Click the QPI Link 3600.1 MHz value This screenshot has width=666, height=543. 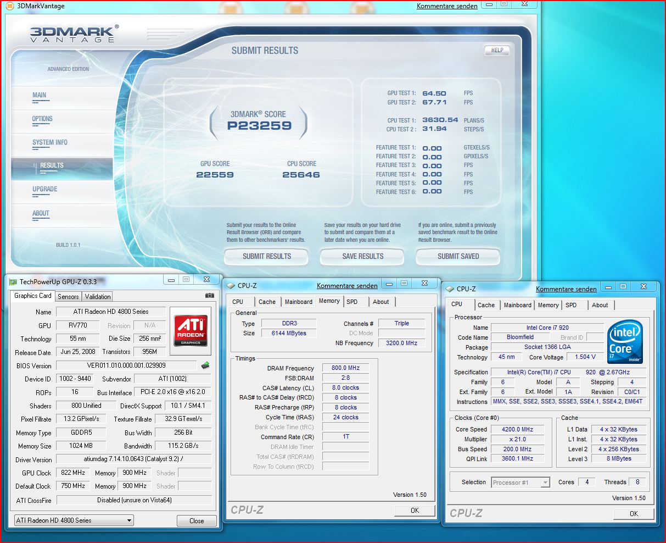517,458
